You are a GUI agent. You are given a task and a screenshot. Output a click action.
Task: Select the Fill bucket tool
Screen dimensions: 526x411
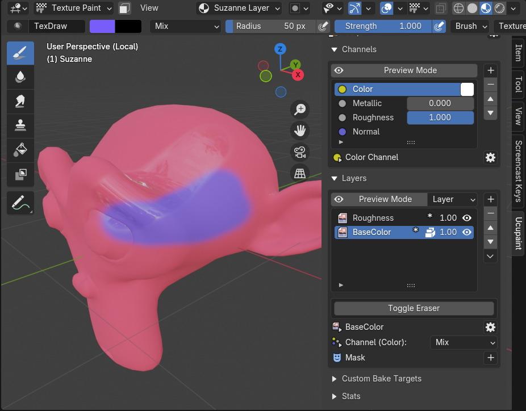tap(20, 150)
